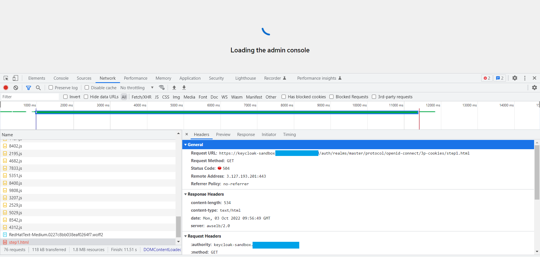Enable Hide data URLs filtering
The image size is (540, 257).
click(x=86, y=97)
